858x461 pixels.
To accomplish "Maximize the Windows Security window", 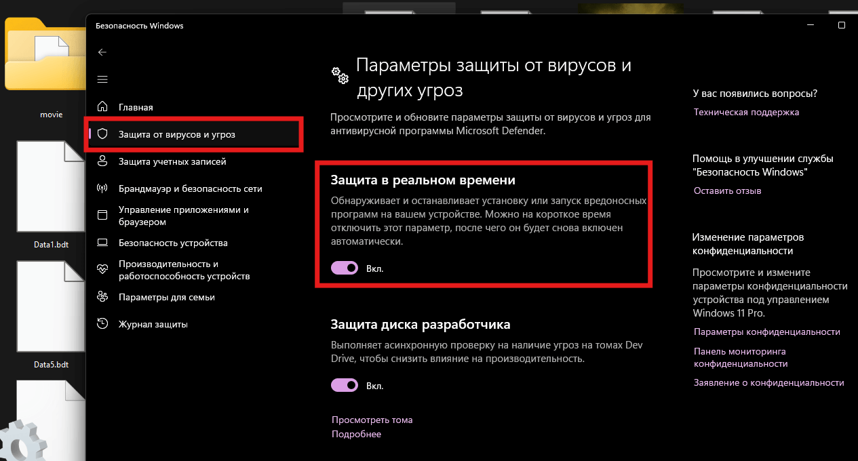I will (842, 25).
